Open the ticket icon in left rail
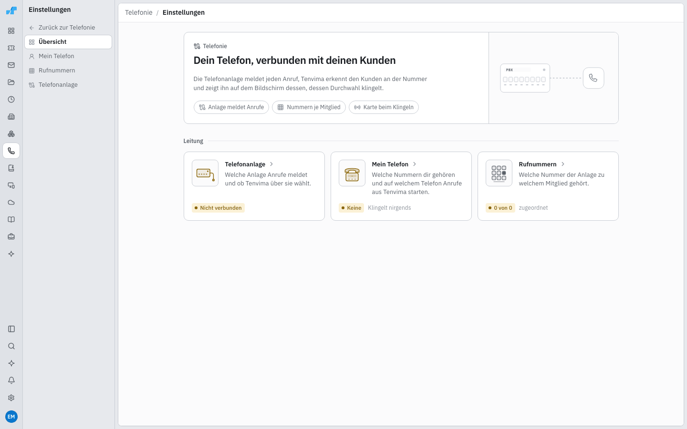Viewport: 687px width, 429px height. [11, 48]
